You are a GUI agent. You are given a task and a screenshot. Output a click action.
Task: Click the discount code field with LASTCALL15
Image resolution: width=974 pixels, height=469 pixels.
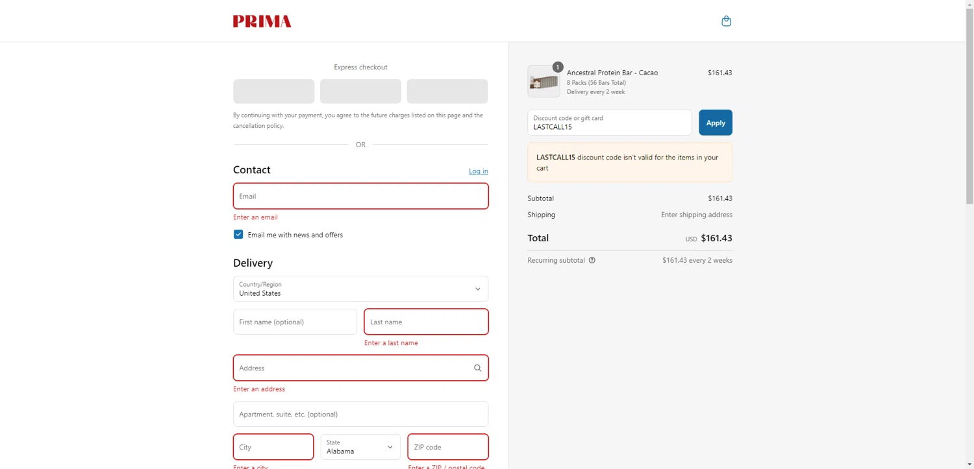[x=610, y=123]
